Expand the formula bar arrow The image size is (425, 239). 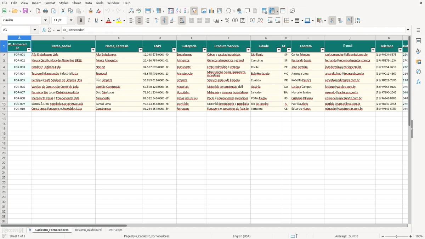(408, 30)
